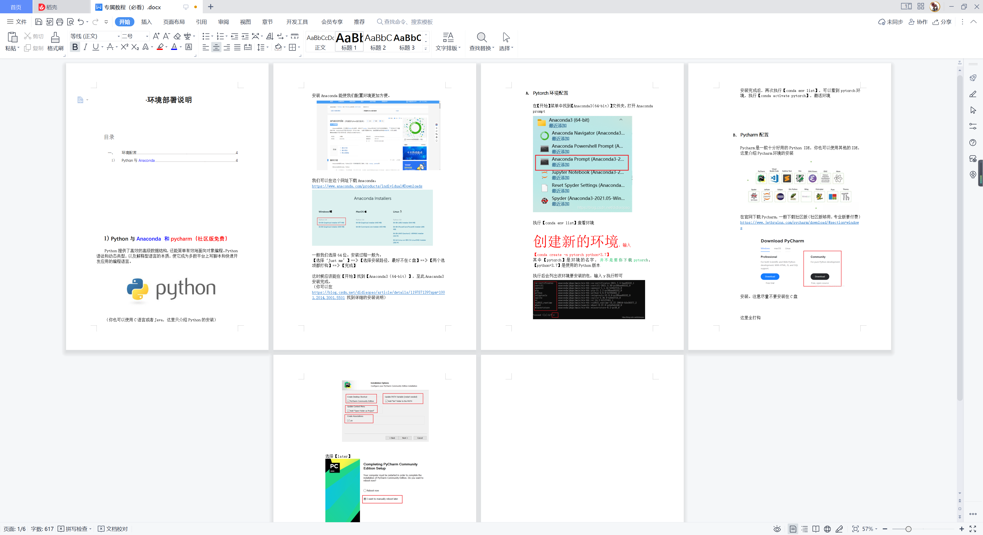Toggle Spell Check (拼写检查) in status bar

pyautogui.click(x=74, y=529)
